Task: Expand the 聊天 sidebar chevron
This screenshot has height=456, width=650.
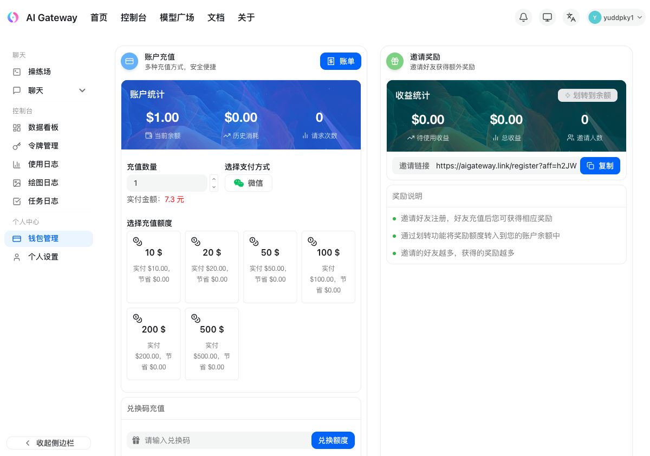Action: [x=82, y=90]
